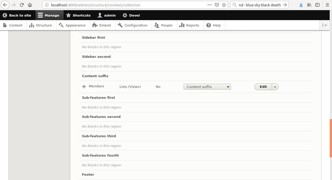Show sidebars using the browser sidebar icon

(317, 5)
